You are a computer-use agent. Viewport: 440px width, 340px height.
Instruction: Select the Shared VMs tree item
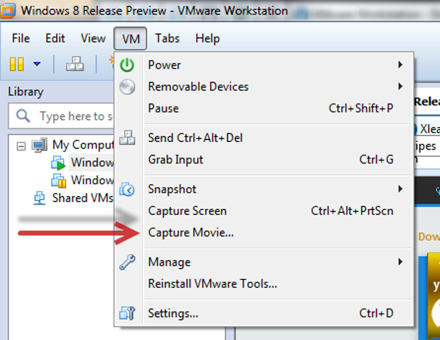click(x=82, y=198)
